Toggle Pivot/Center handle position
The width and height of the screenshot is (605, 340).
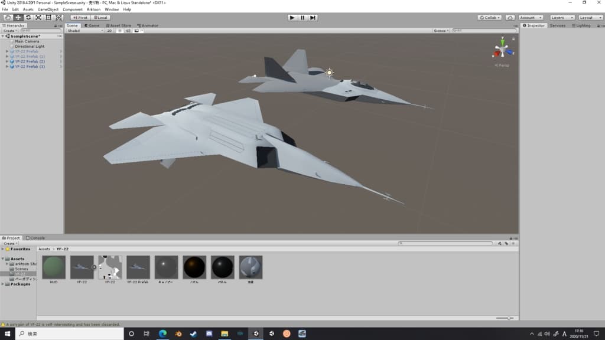pos(80,18)
